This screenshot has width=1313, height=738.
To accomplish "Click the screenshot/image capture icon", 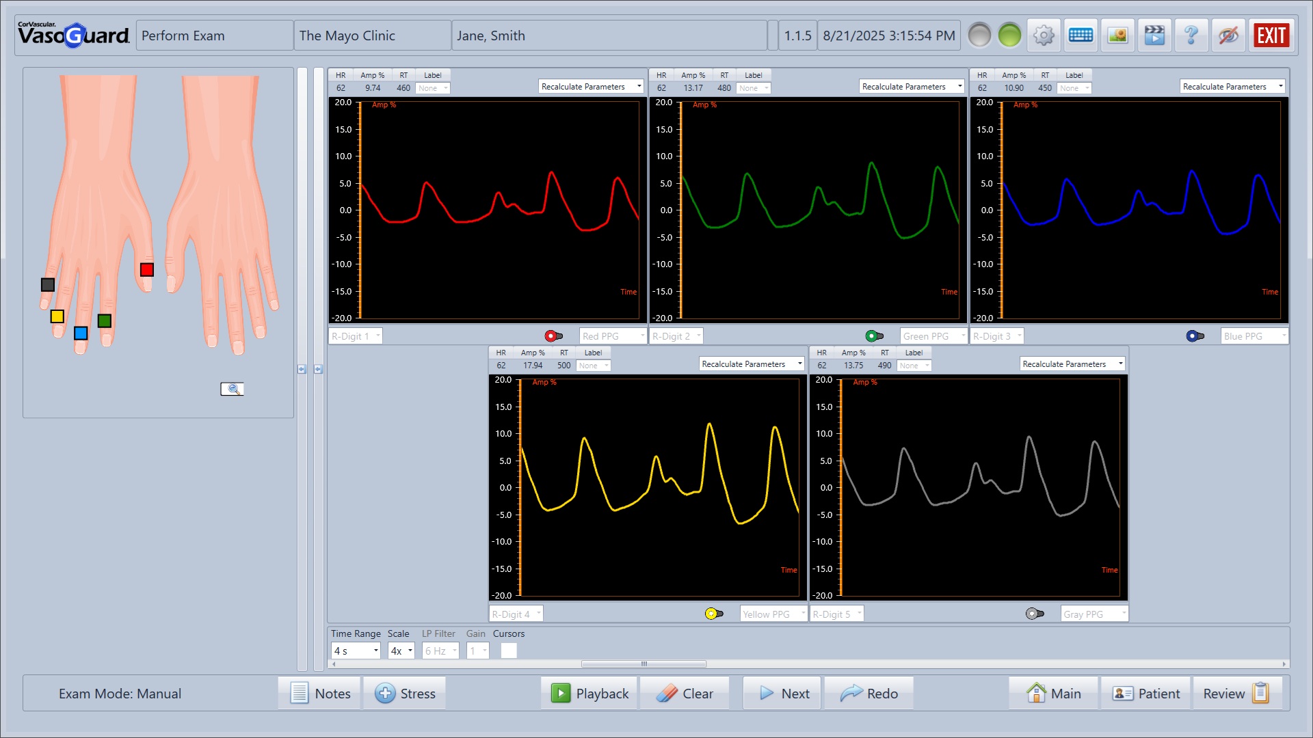I will coord(1117,35).
